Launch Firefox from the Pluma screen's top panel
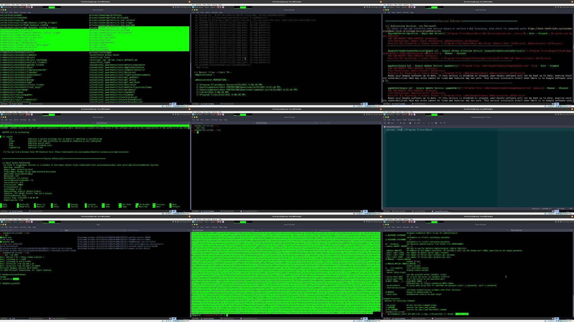574x322 pixels. pos(409,115)
